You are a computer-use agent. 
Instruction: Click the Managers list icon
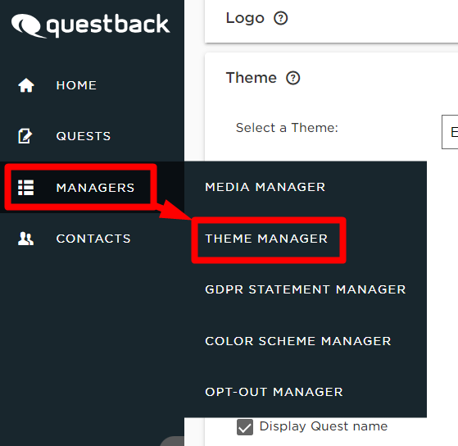26,188
